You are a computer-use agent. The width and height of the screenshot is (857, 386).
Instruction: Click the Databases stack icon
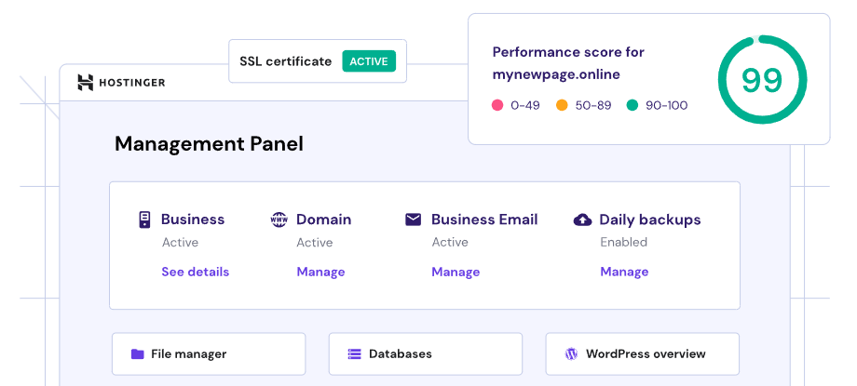coord(355,354)
